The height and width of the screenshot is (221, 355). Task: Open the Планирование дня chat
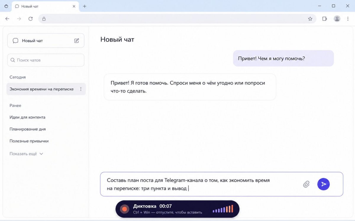(x=28, y=129)
